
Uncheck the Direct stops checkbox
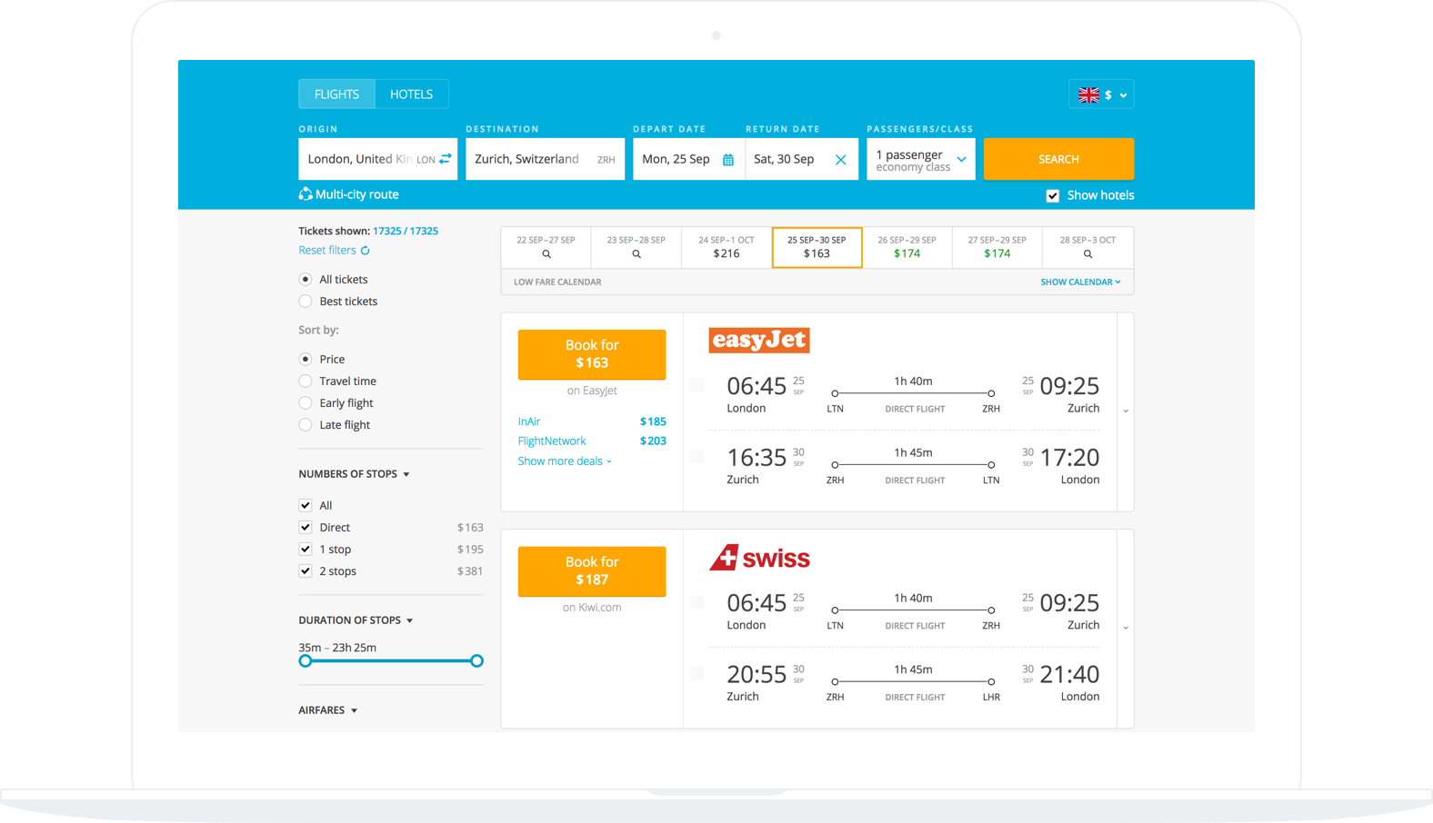(306, 528)
